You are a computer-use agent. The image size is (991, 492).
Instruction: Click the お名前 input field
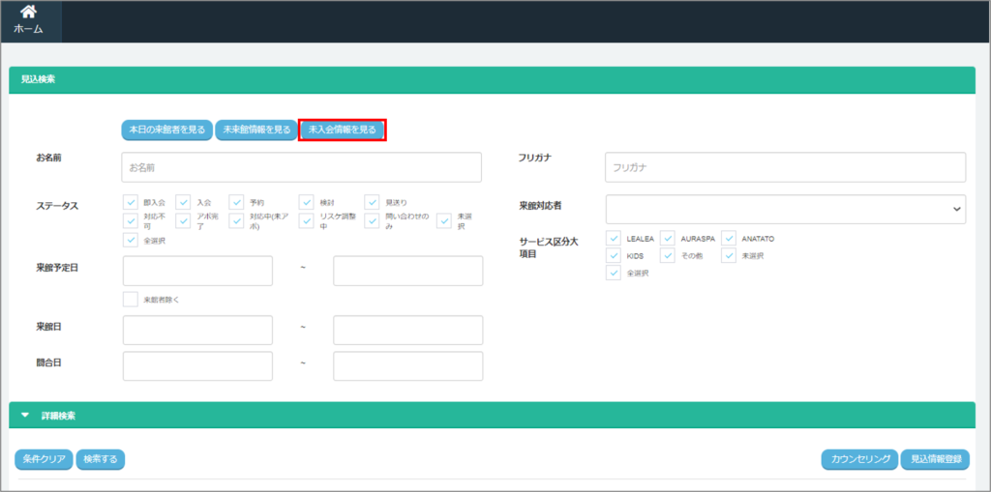pyautogui.click(x=301, y=167)
